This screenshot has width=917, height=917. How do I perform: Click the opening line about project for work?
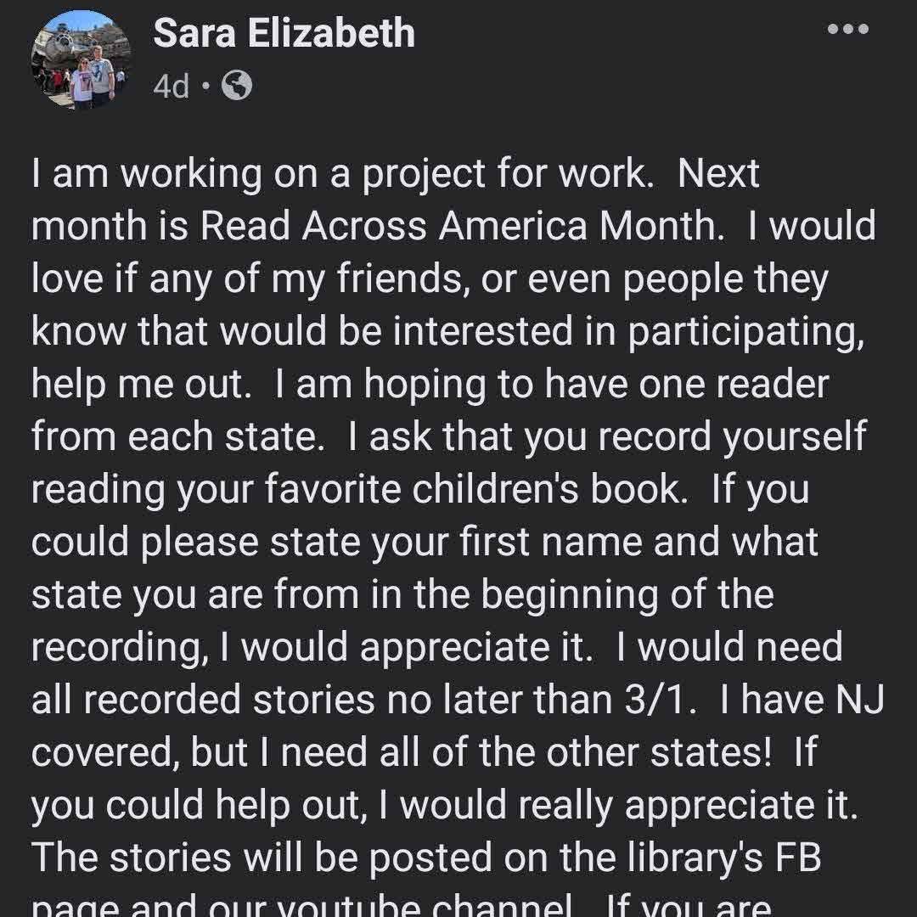[x=395, y=174]
